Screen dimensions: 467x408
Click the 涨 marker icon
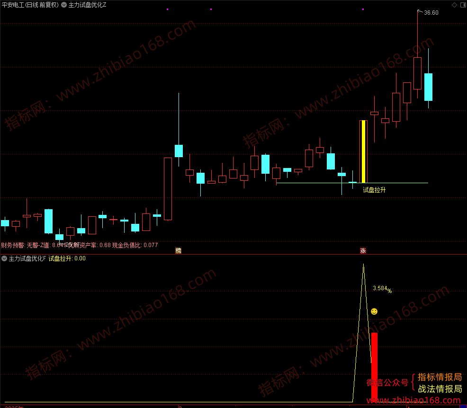[x=363, y=250]
